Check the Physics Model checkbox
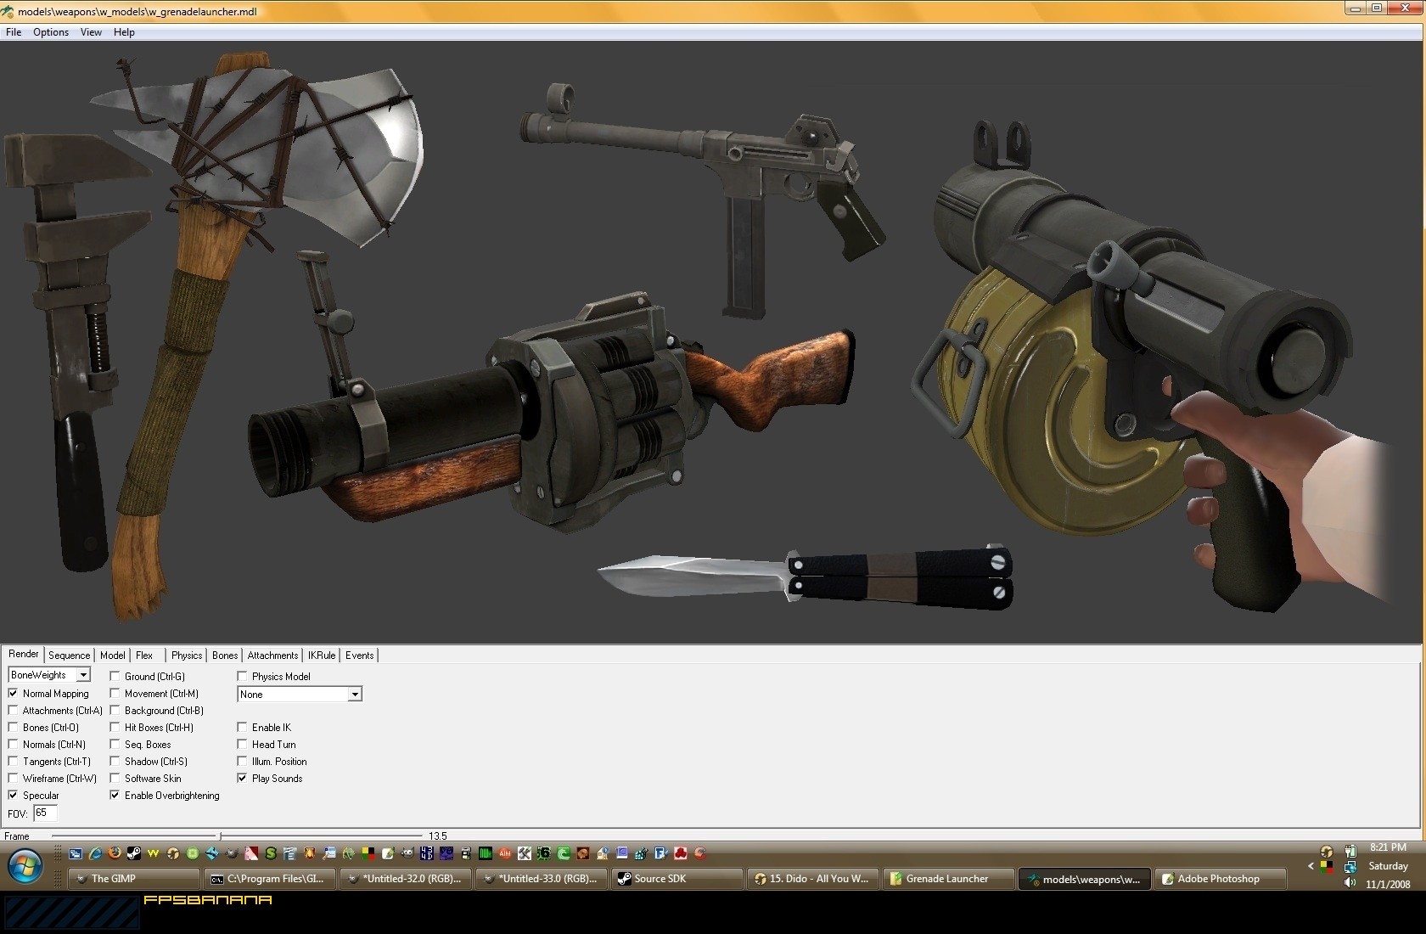This screenshot has height=934, width=1426. [242, 676]
